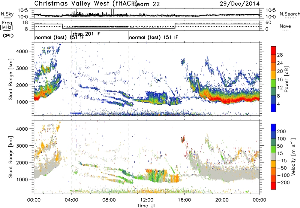The height and width of the screenshot is (208, 300).
Task: Click the Time UT axis title
Action: (147, 206)
